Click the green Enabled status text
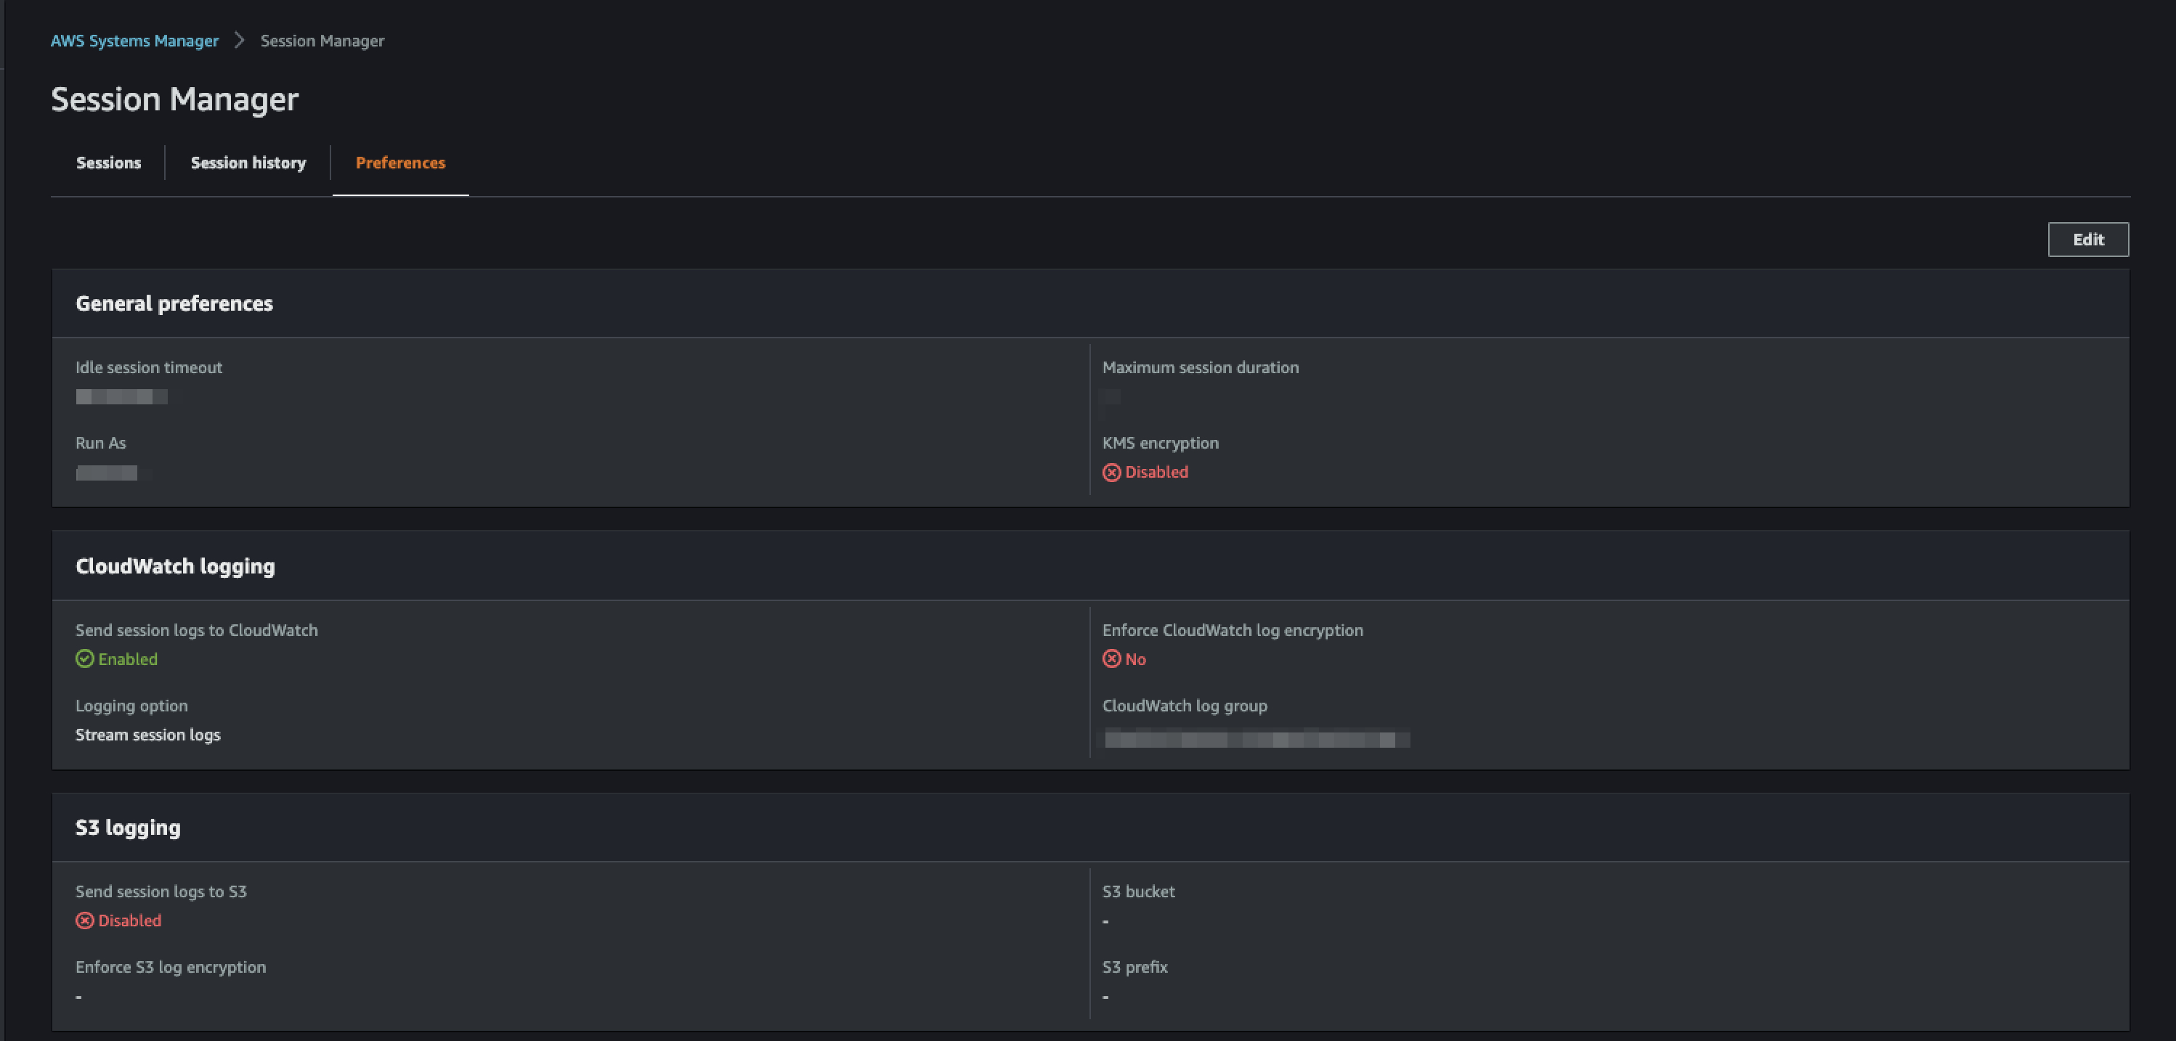This screenshot has width=2176, height=1041. click(x=128, y=658)
